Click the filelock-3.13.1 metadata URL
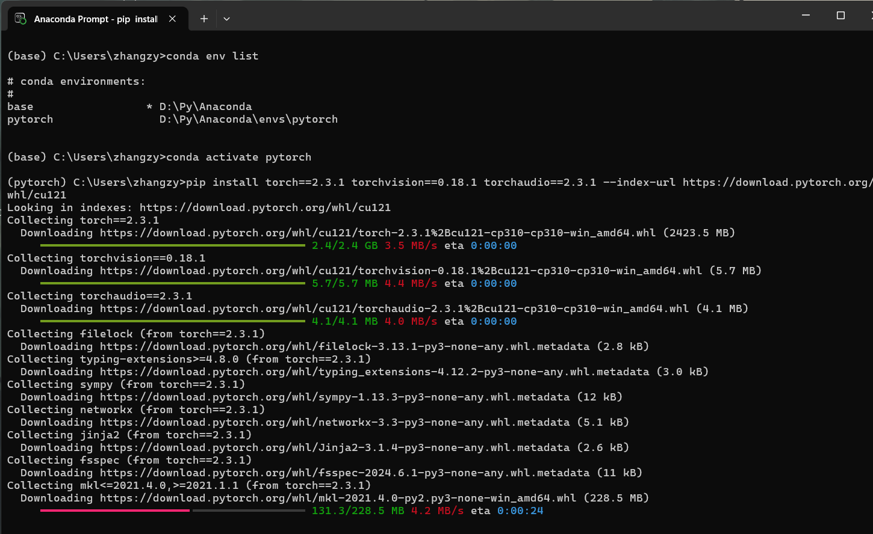Viewport: 873px width, 534px height. coord(345,346)
